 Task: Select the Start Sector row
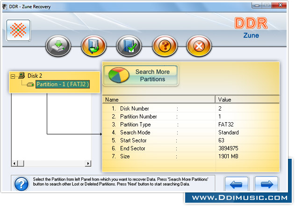point(191,140)
